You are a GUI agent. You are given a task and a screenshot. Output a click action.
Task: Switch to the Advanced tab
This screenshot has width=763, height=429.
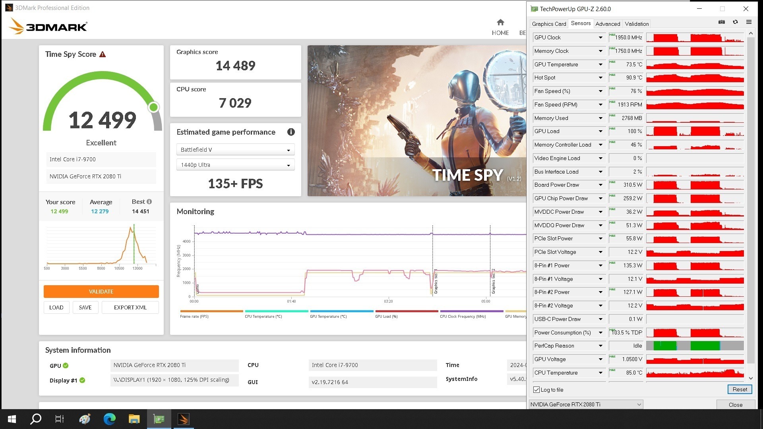coord(607,24)
